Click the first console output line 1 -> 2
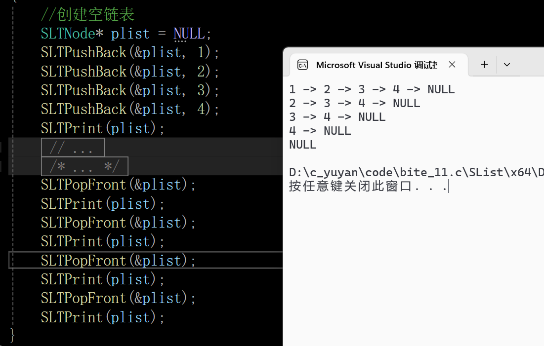 point(372,89)
